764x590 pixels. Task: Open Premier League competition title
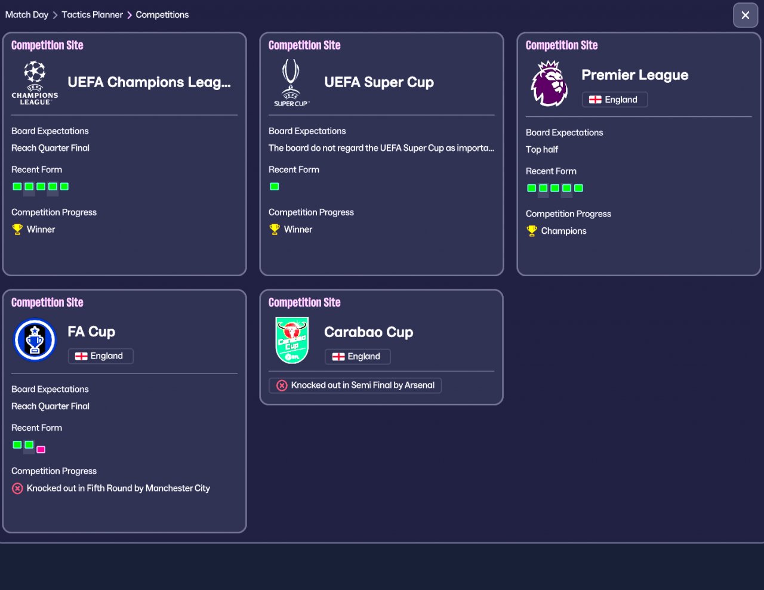click(635, 75)
